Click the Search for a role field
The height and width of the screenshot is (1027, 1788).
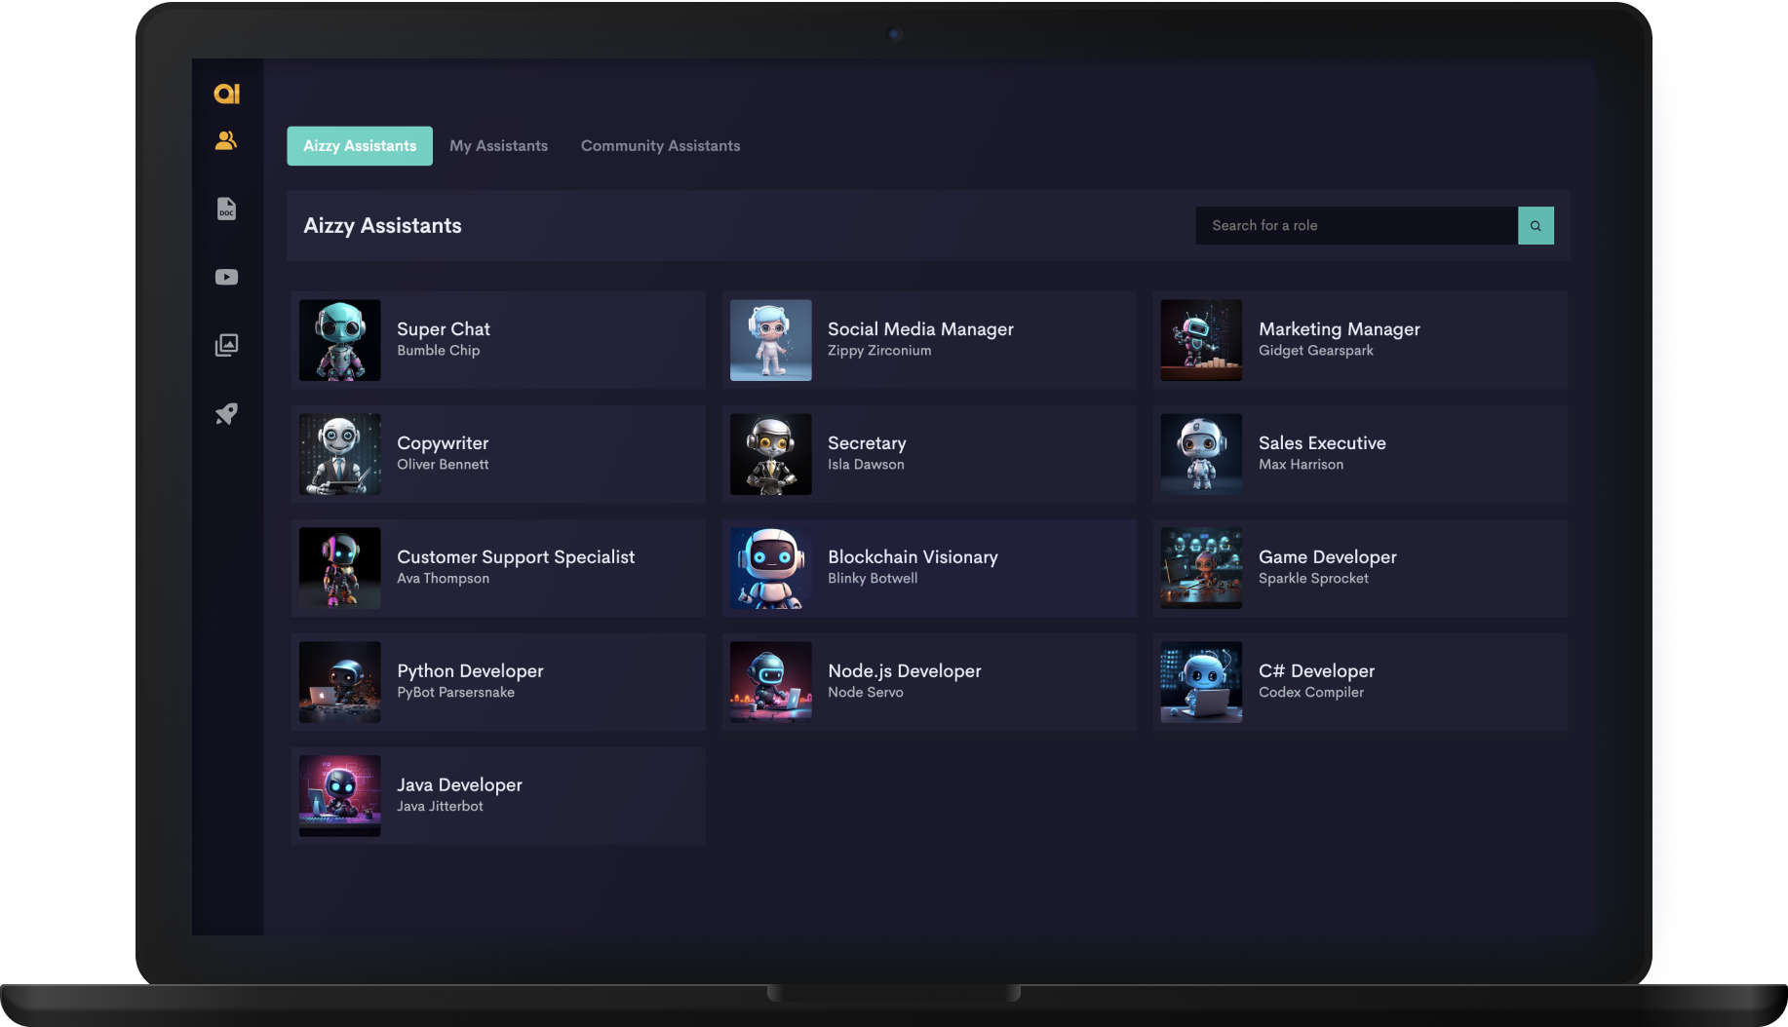pos(1355,226)
